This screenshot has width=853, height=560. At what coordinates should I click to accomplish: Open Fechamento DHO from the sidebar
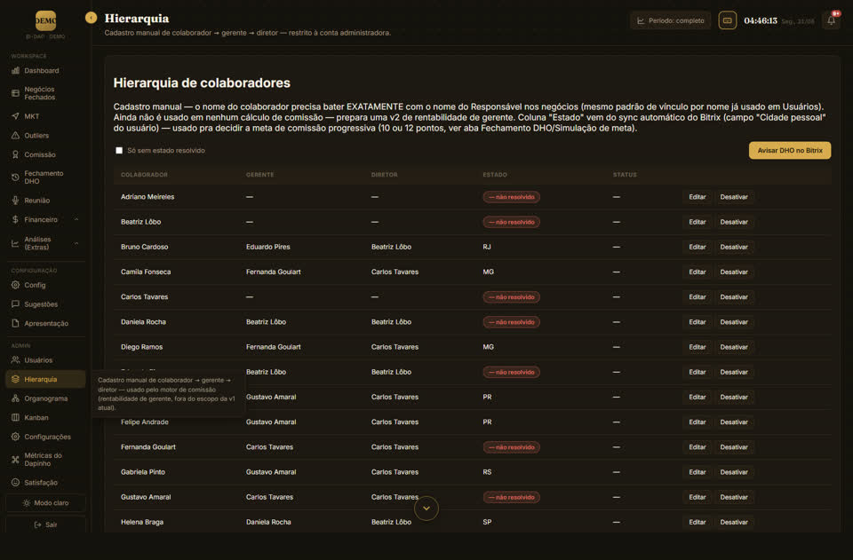[x=45, y=177]
